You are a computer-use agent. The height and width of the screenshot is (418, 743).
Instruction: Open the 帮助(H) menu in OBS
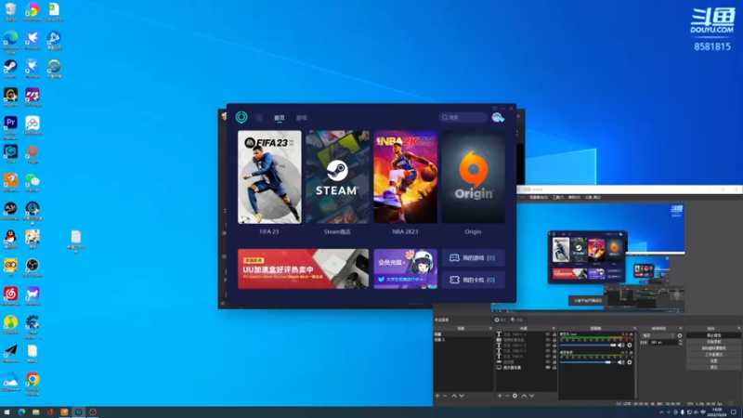574,197
